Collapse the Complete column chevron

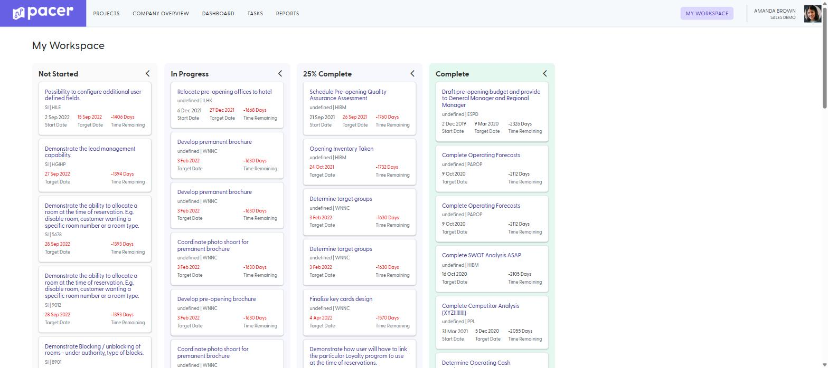545,73
